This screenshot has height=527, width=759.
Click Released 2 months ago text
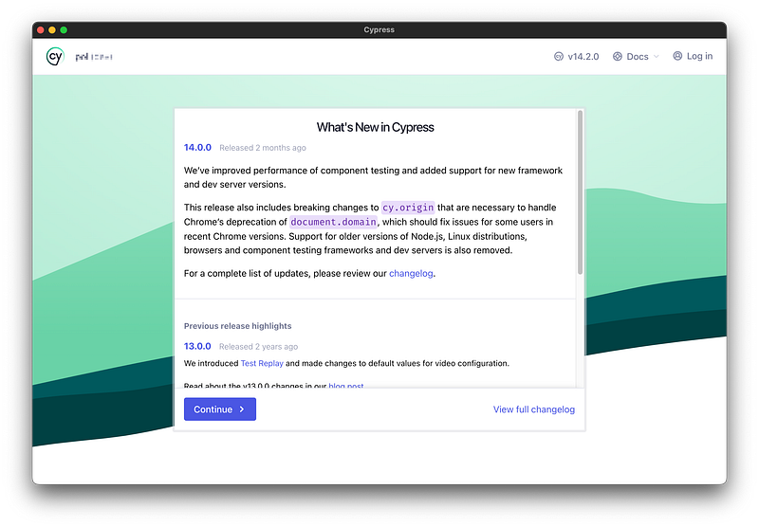pos(263,148)
